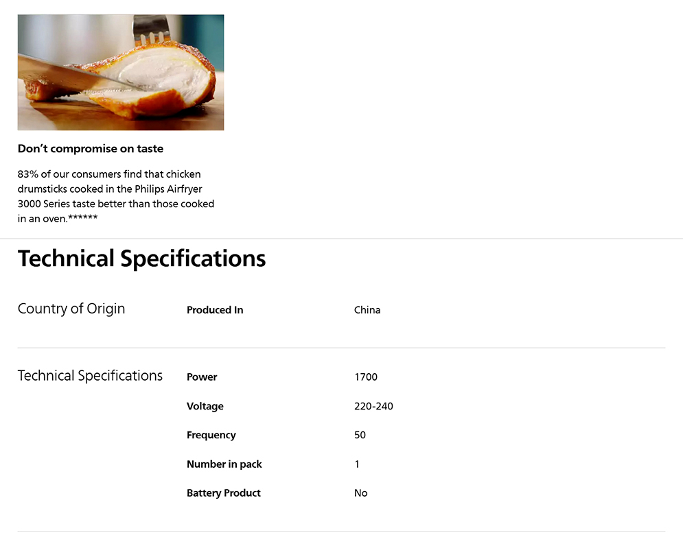Click the footnote asterisks after 'oven.'

[83, 219]
